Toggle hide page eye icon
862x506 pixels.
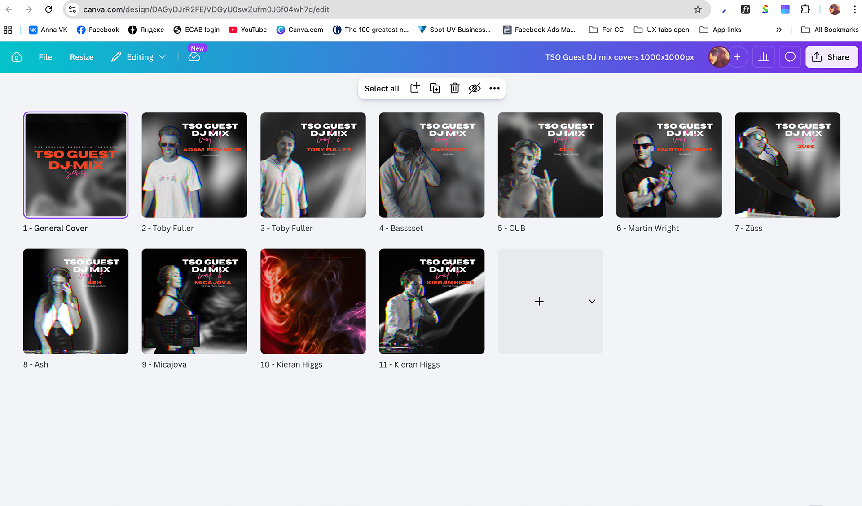point(475,88)
